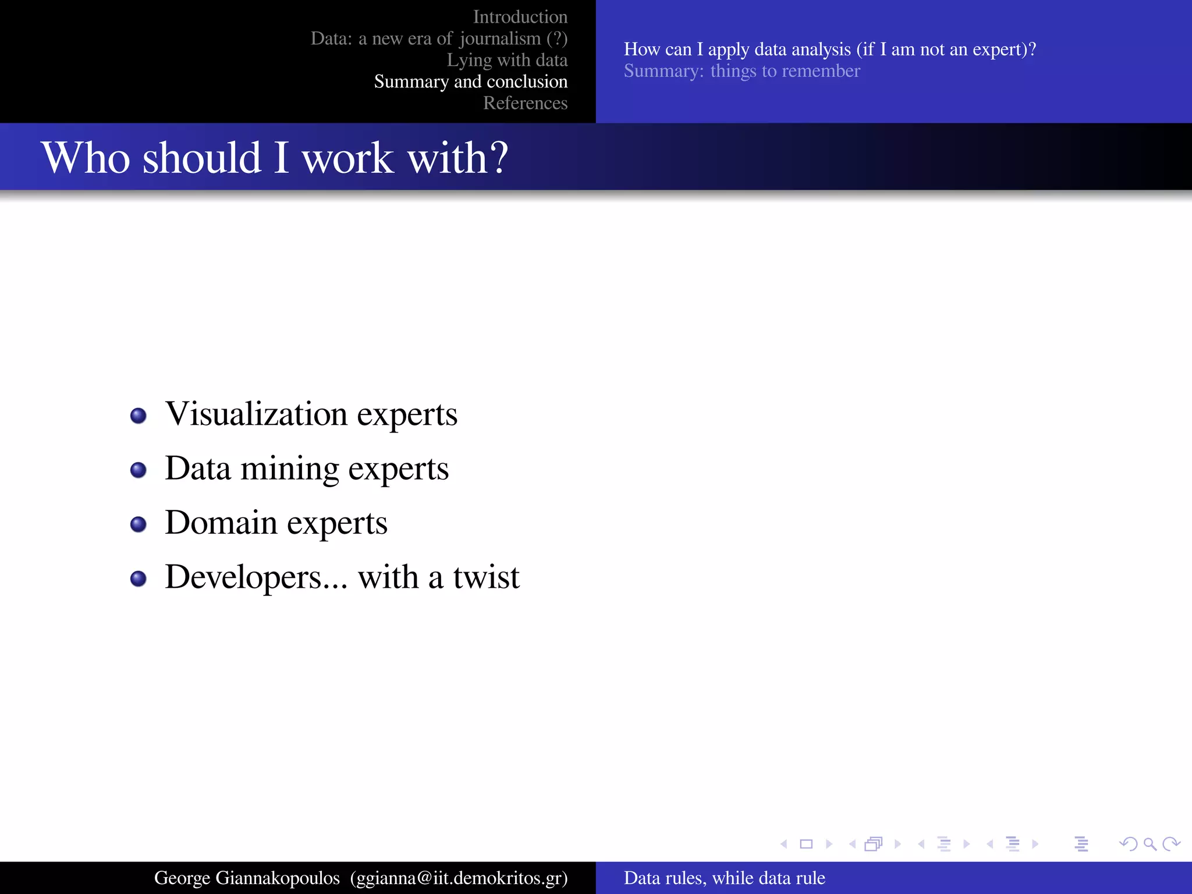Click the magnifier search icon
The width and height of the screenshot is (1192, 894).
coord(1150,844)
